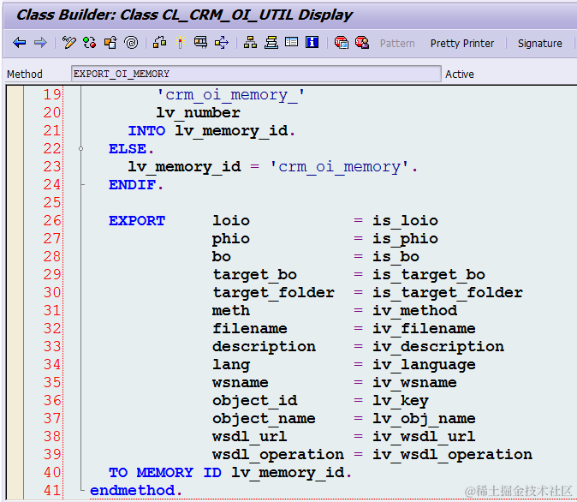Screen dimensions: 577x502
Task: Click lv_number on line 20
Action: (198, 113)
